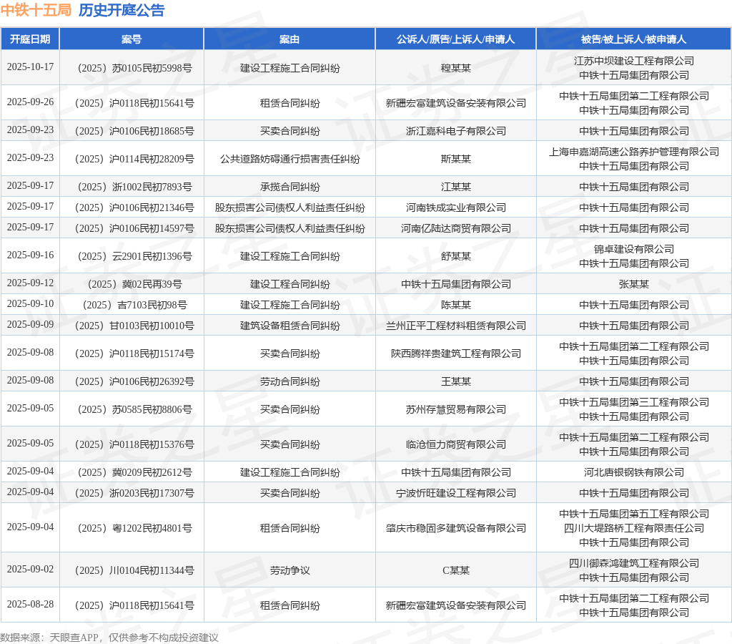Click case number (2025)云2901民初1396号
The image size is (732, 644).
[134, 257]
